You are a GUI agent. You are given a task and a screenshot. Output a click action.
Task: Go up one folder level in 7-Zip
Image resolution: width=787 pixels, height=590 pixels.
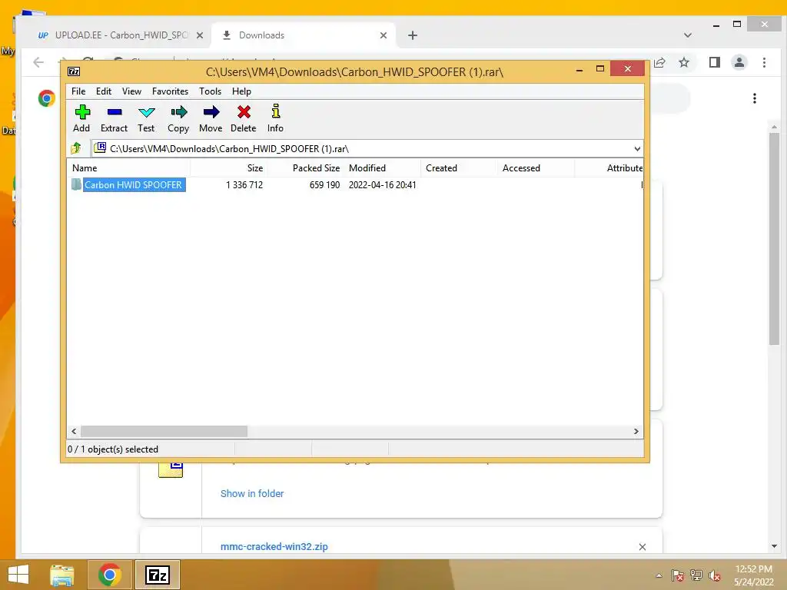(76, 148)
